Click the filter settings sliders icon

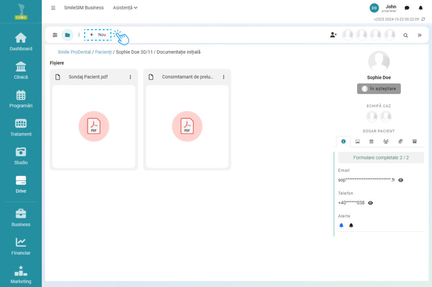tap(55, 35)
